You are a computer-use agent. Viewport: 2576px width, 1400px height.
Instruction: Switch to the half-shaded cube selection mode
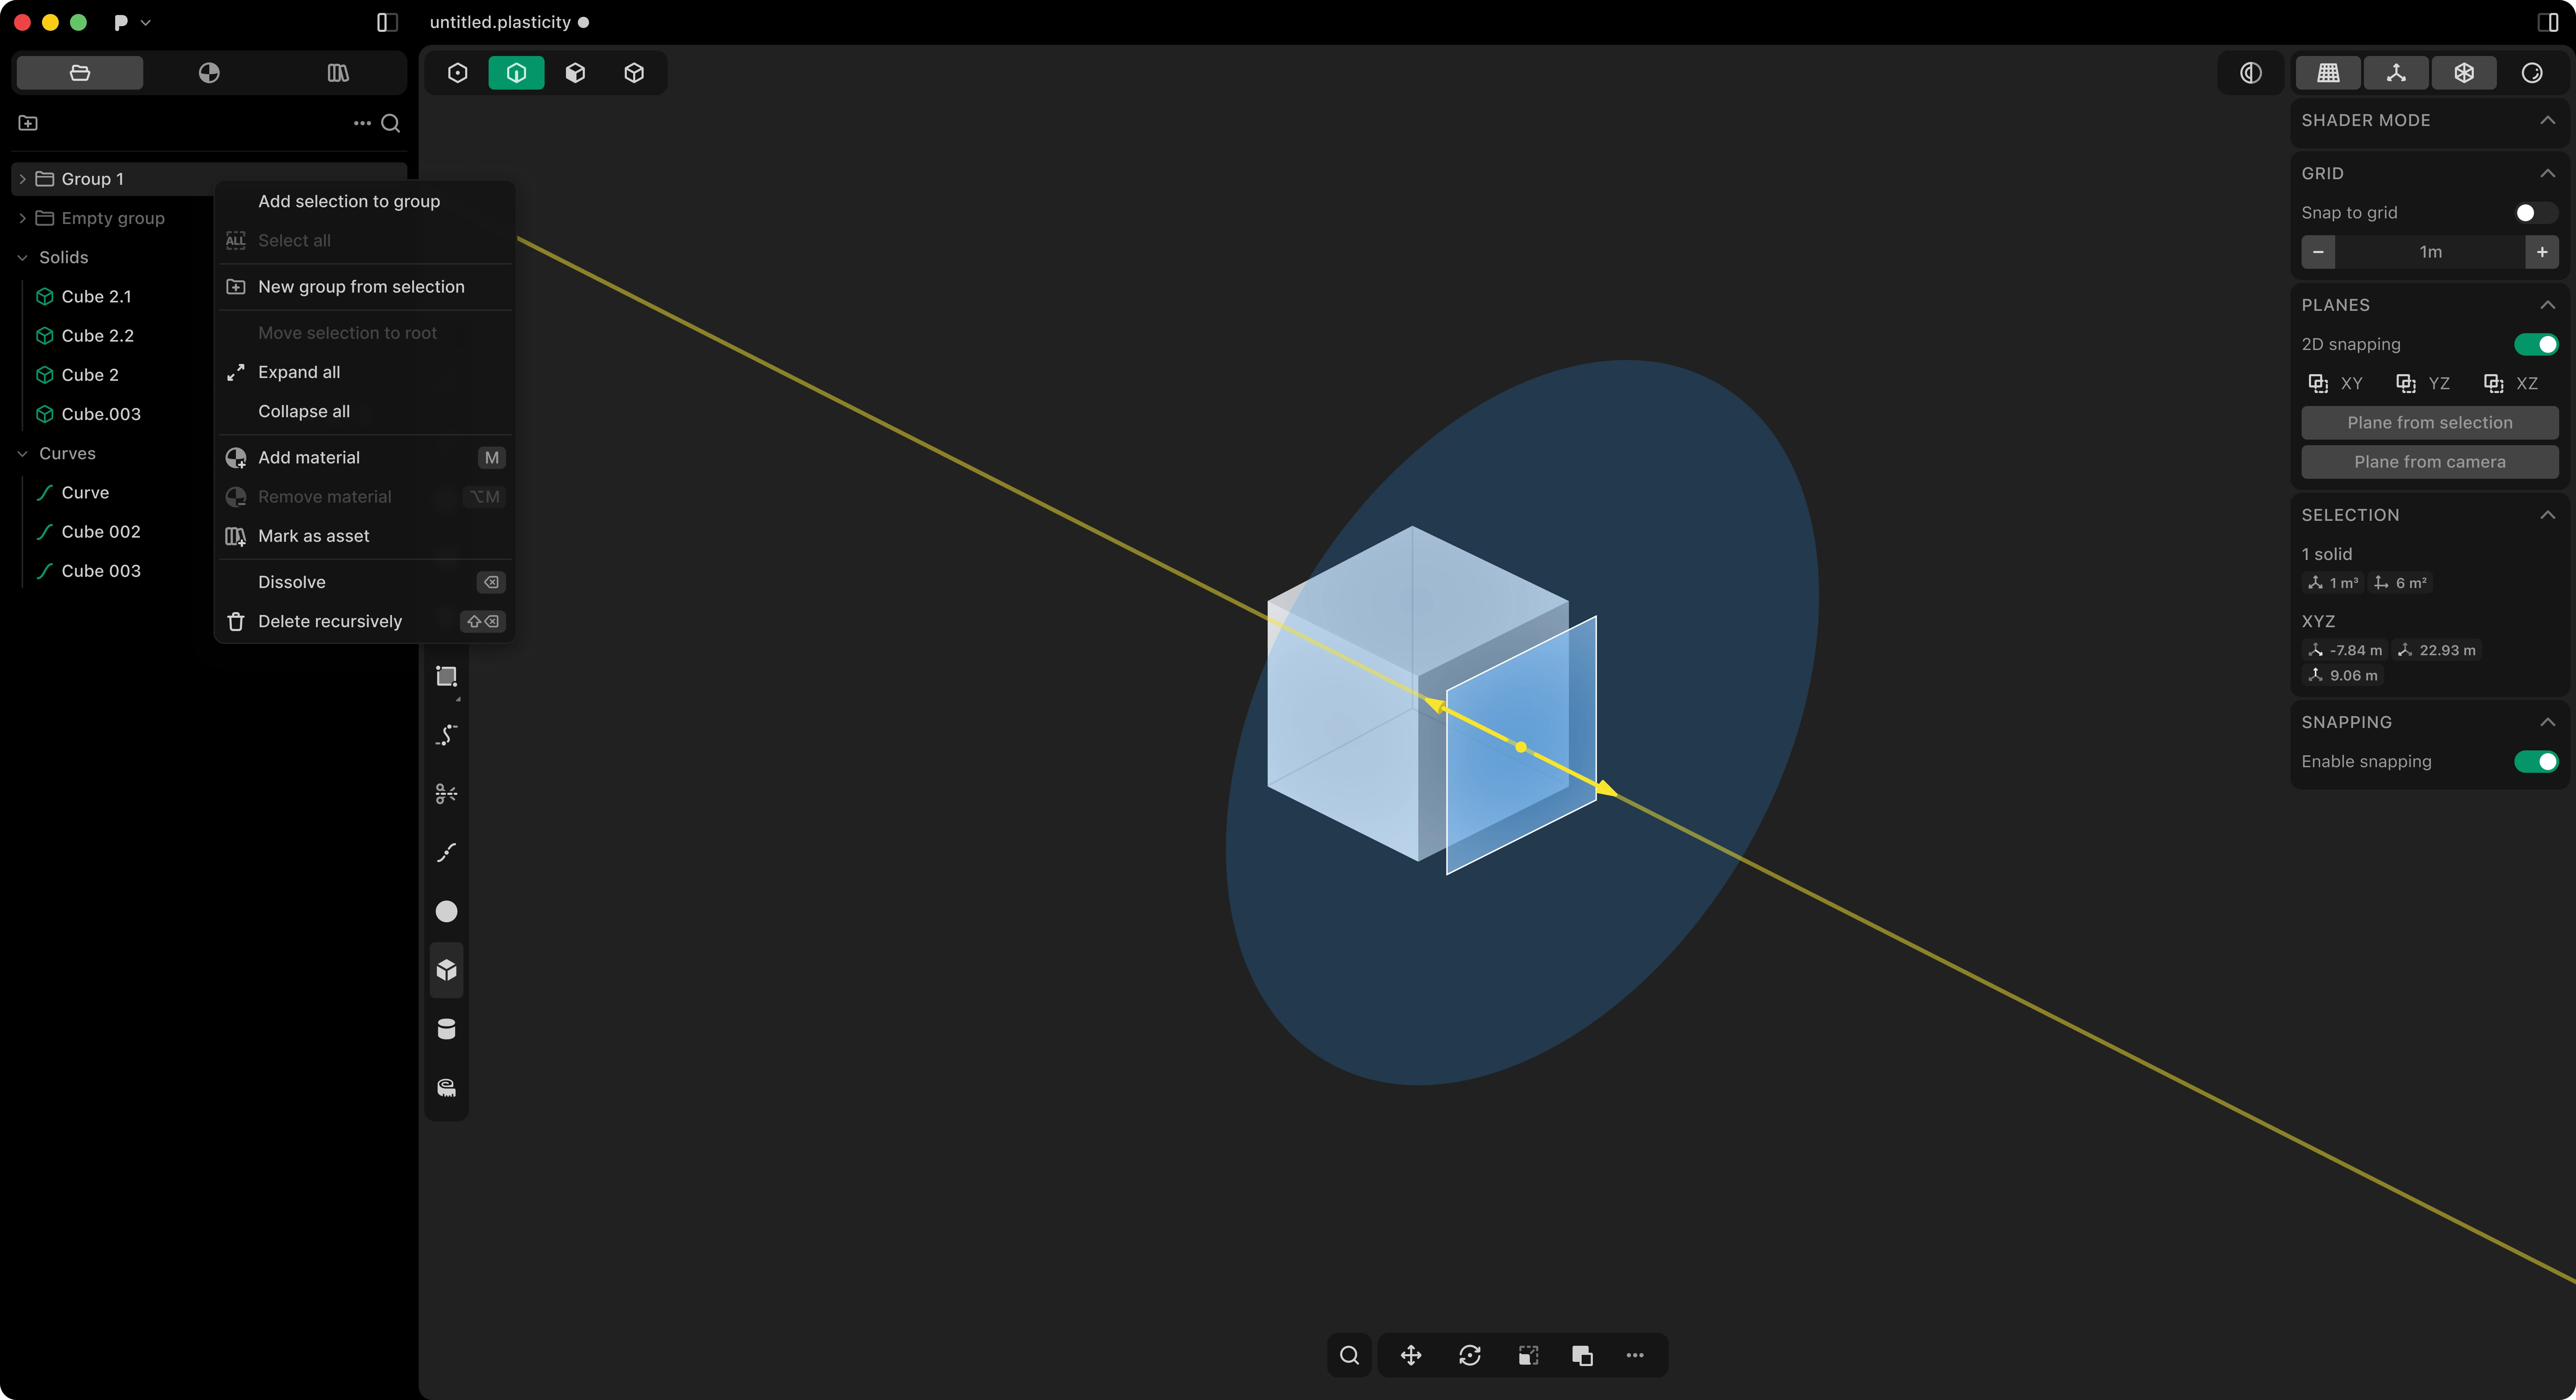tap(575, 73)
